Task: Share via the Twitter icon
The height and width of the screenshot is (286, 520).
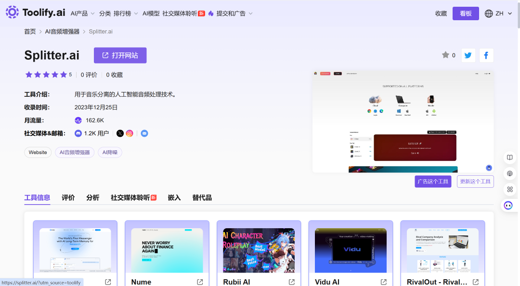Action: pos(468,55)
